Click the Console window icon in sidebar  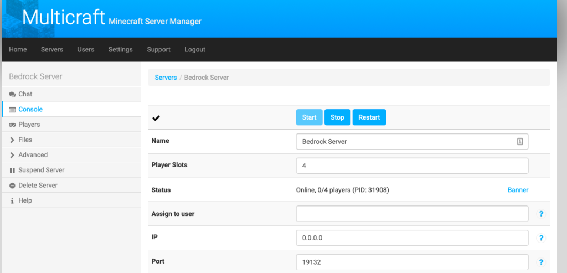(12, 110)
